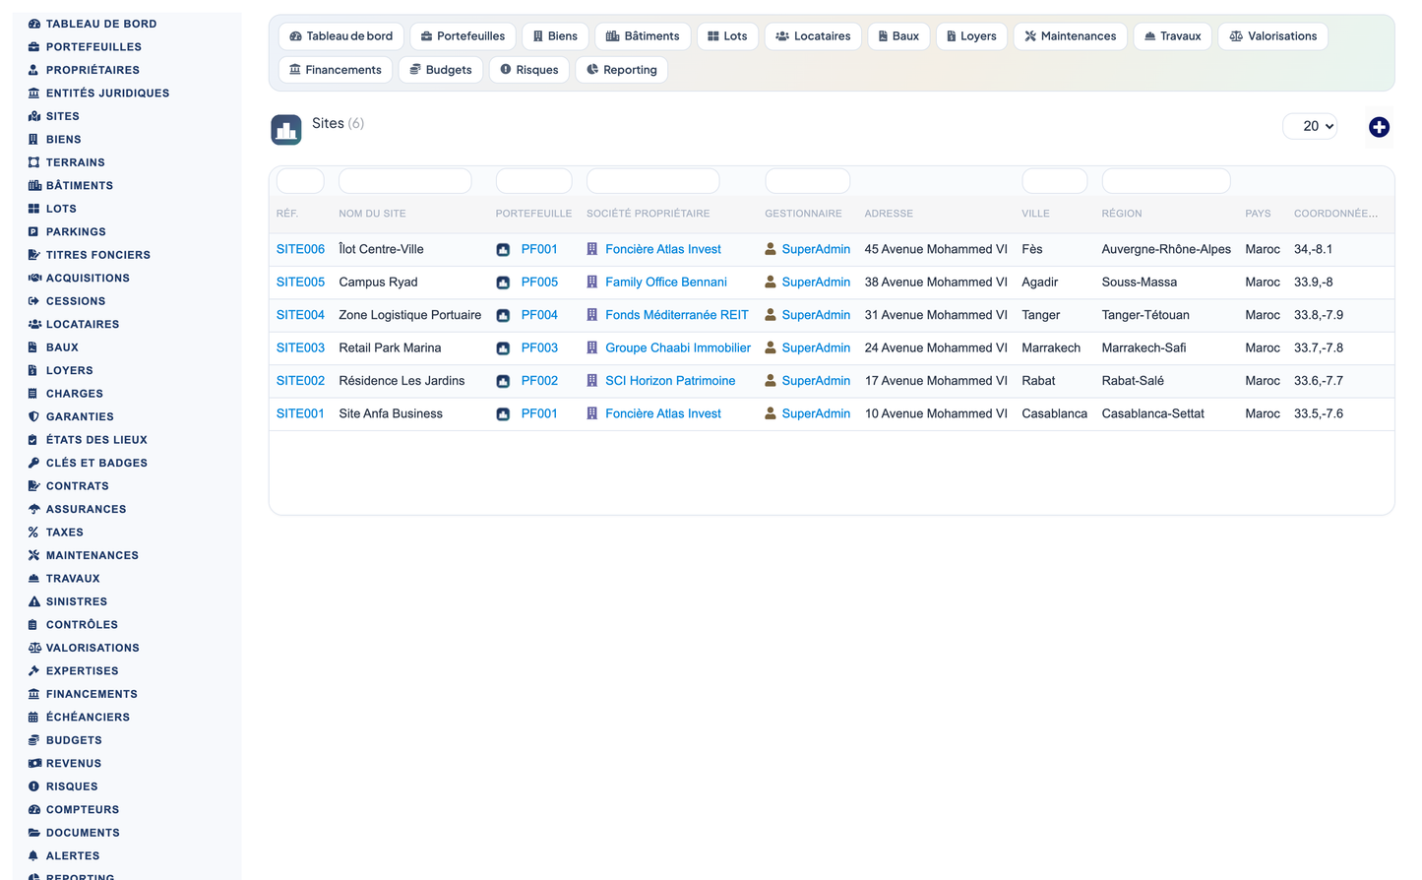Open Entités juridiques sidebar item

(x=107, y=94)
